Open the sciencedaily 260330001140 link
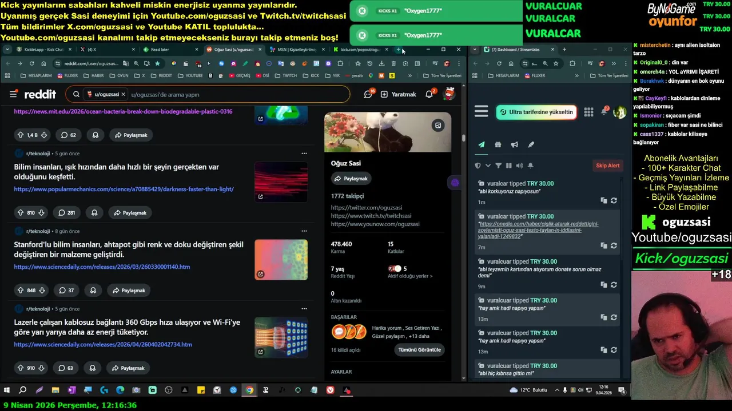The height and width of the screenshot is (411, 732). [x=102, y=267]
